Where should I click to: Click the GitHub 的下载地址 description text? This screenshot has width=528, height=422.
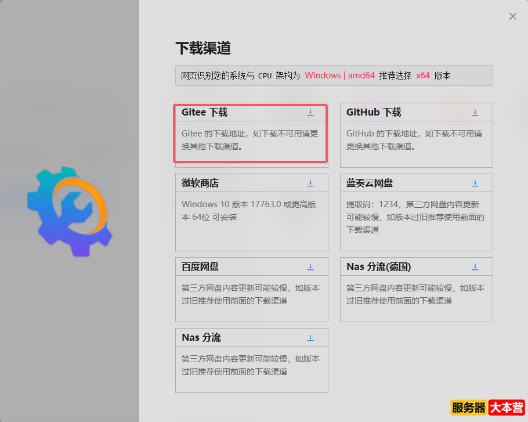(414, 140)
